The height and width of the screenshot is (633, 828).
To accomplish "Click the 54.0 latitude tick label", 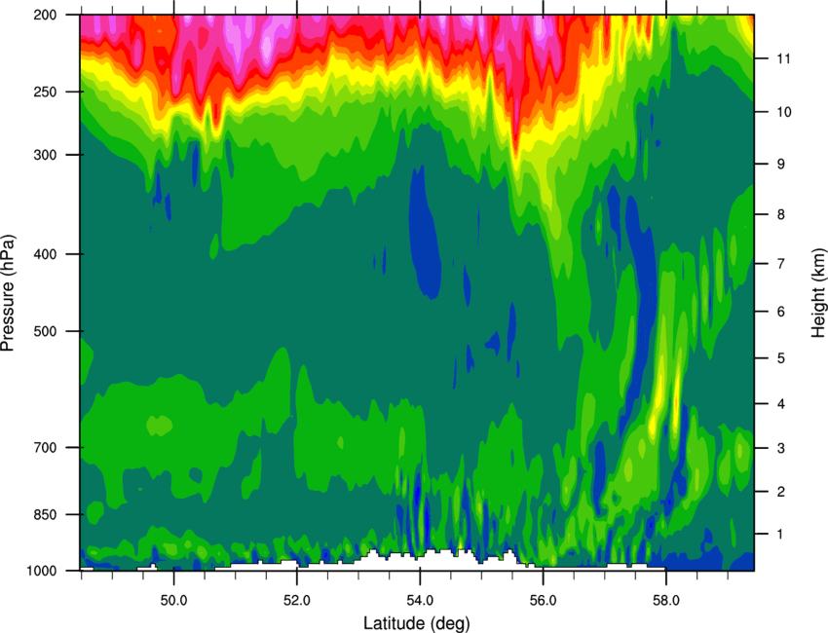I will [420, 601].
